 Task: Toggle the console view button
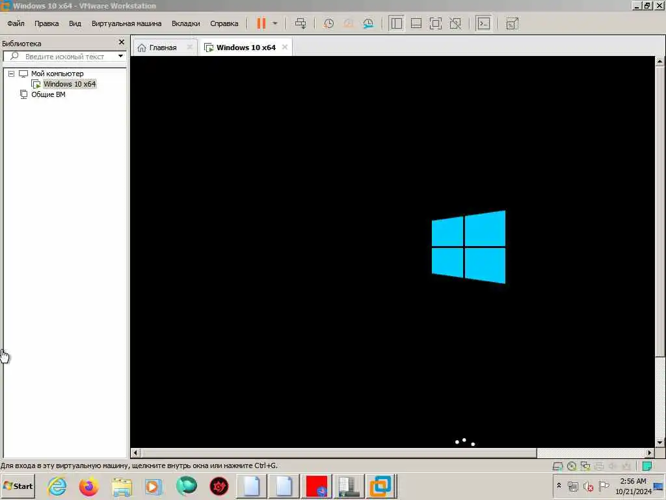[484, 23]
